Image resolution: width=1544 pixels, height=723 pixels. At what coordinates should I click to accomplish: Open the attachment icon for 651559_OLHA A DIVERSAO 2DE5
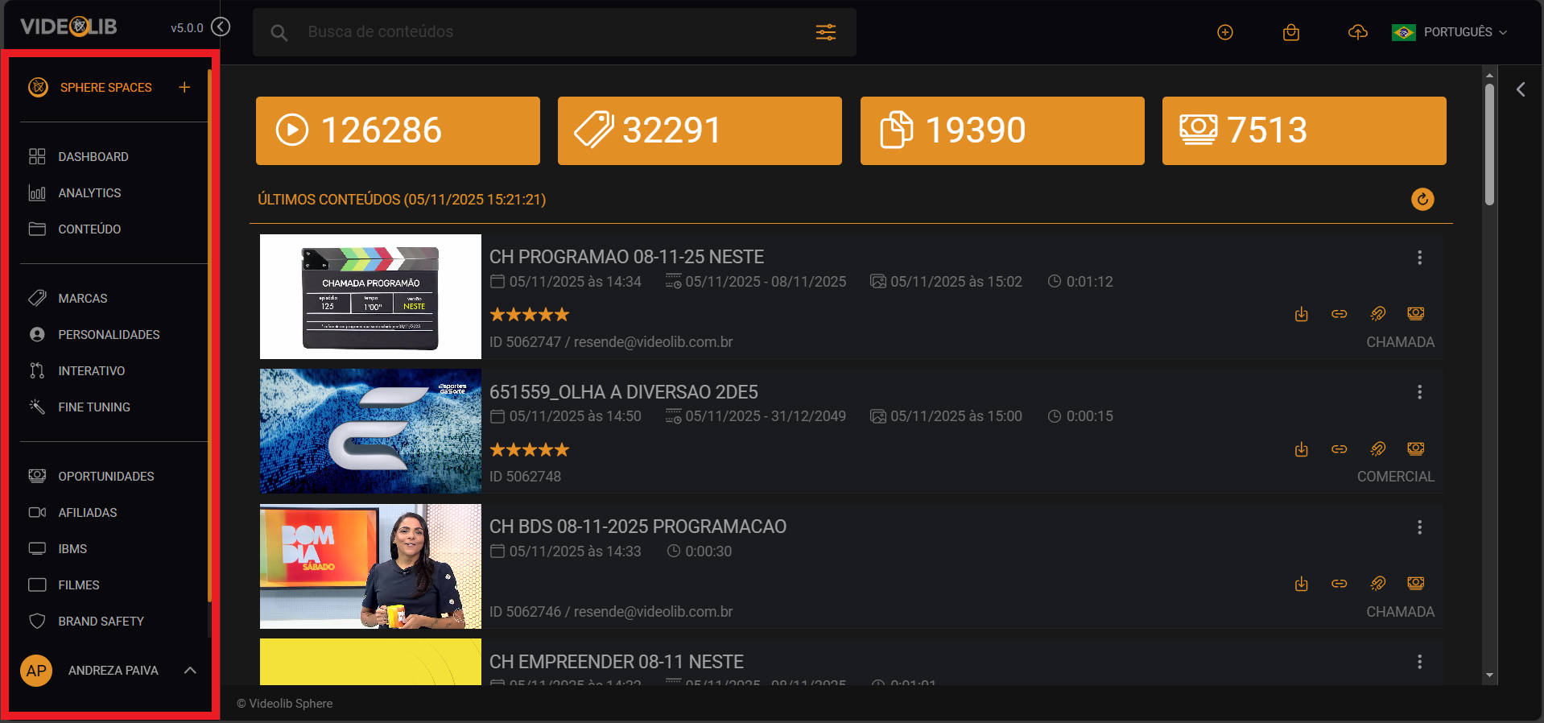click(1378, 449)
